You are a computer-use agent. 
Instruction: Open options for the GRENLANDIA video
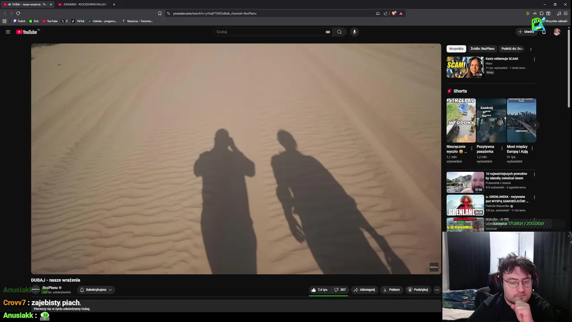coord(534,197)
